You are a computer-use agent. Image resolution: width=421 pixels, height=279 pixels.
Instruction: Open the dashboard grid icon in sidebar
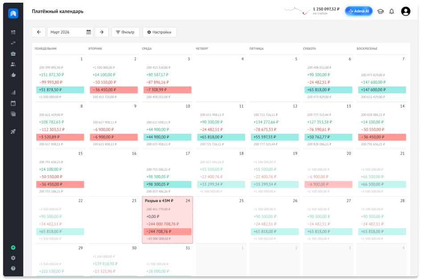13,32
